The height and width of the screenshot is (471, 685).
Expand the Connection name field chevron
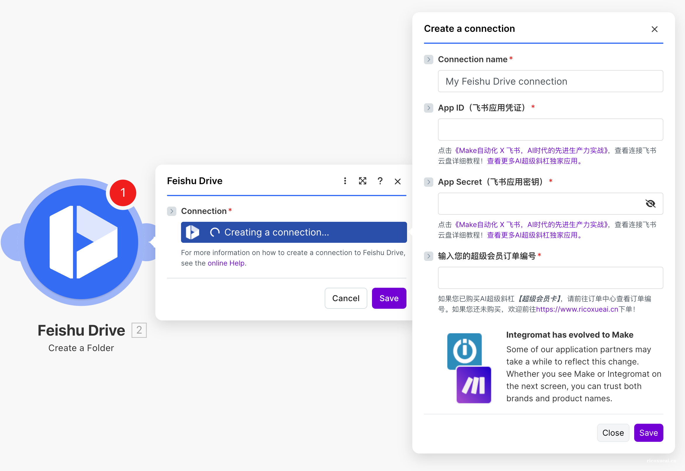coord(429,60)
